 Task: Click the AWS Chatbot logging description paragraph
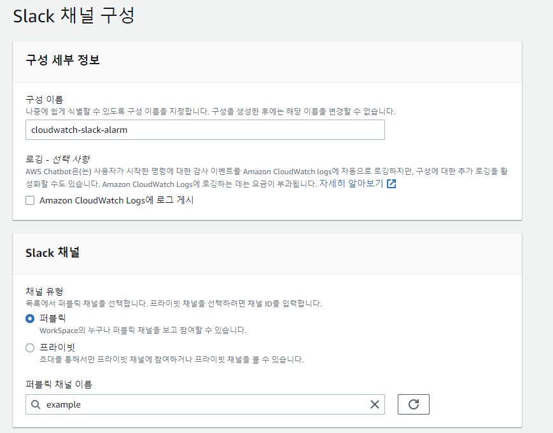(267, 177)
